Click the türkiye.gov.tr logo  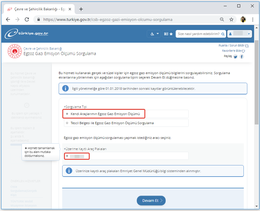27,34
